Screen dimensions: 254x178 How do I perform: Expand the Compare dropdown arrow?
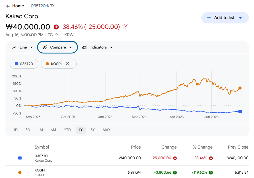pyautogui.click(x=70, y=47)
